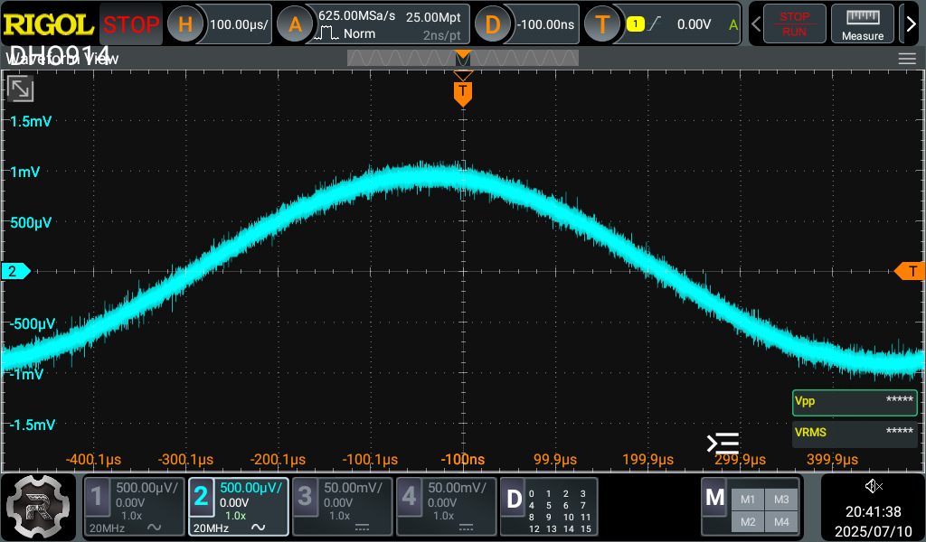This screenshot has width=926, height=542.
Task: Toggle the auto trigger mode A indicator
Action: tap(732, 24)
